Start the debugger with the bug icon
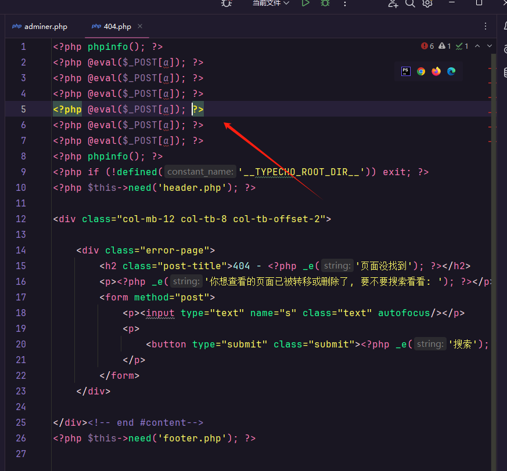The width and height of the screenshot is (507, 471). click(x=325, y=3)
